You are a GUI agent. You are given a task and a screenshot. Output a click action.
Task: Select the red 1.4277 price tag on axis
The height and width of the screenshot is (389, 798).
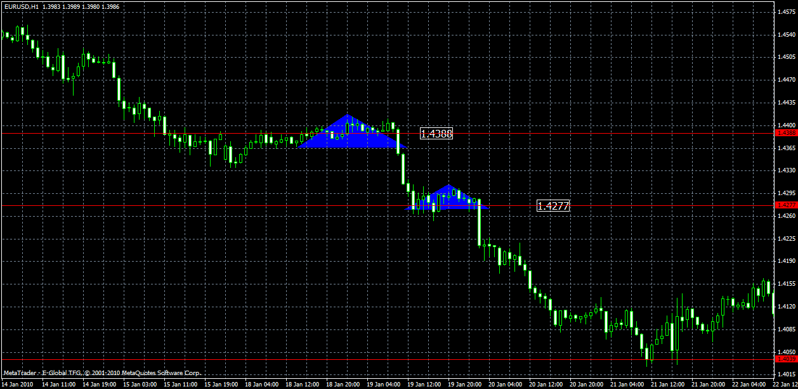click(x=787, y=205)
